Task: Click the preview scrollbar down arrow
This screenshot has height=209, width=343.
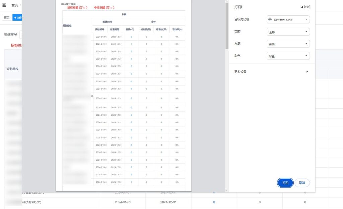Action: [x=227, y=190]
